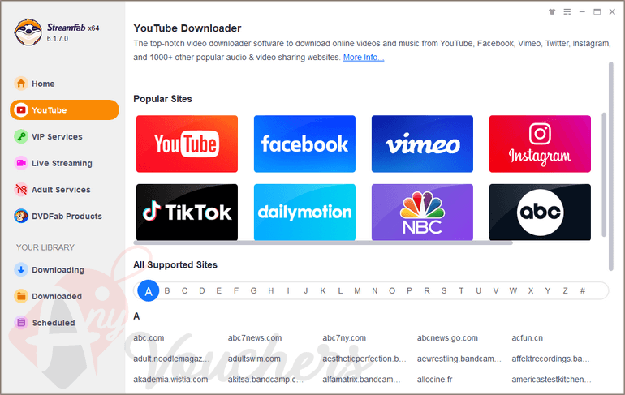Follow the More Info link
The height and width of the screenshot is (395, 625).
[364, 58]
